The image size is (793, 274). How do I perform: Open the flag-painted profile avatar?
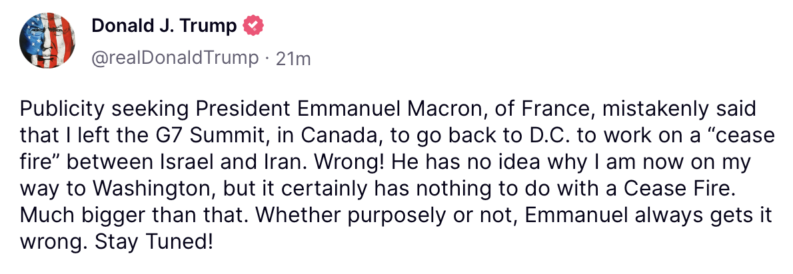point(47,41)
